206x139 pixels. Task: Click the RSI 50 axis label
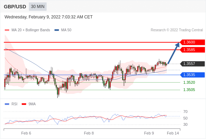185,118
